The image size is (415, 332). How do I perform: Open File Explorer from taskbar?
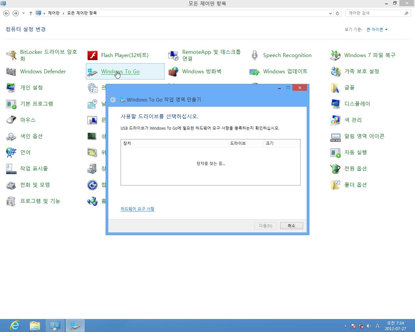pos(35,326)
